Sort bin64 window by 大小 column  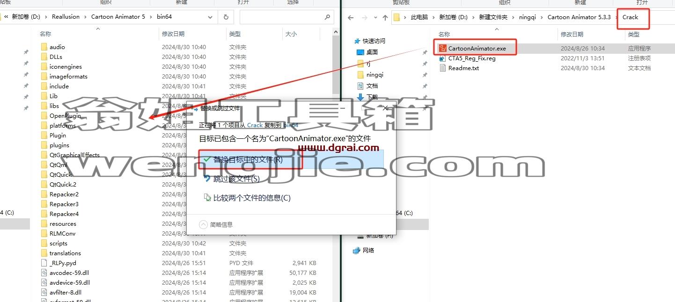point(291,34)
